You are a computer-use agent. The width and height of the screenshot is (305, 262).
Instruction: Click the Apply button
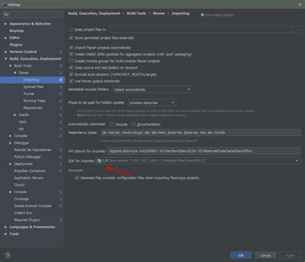tap(290, 255)
